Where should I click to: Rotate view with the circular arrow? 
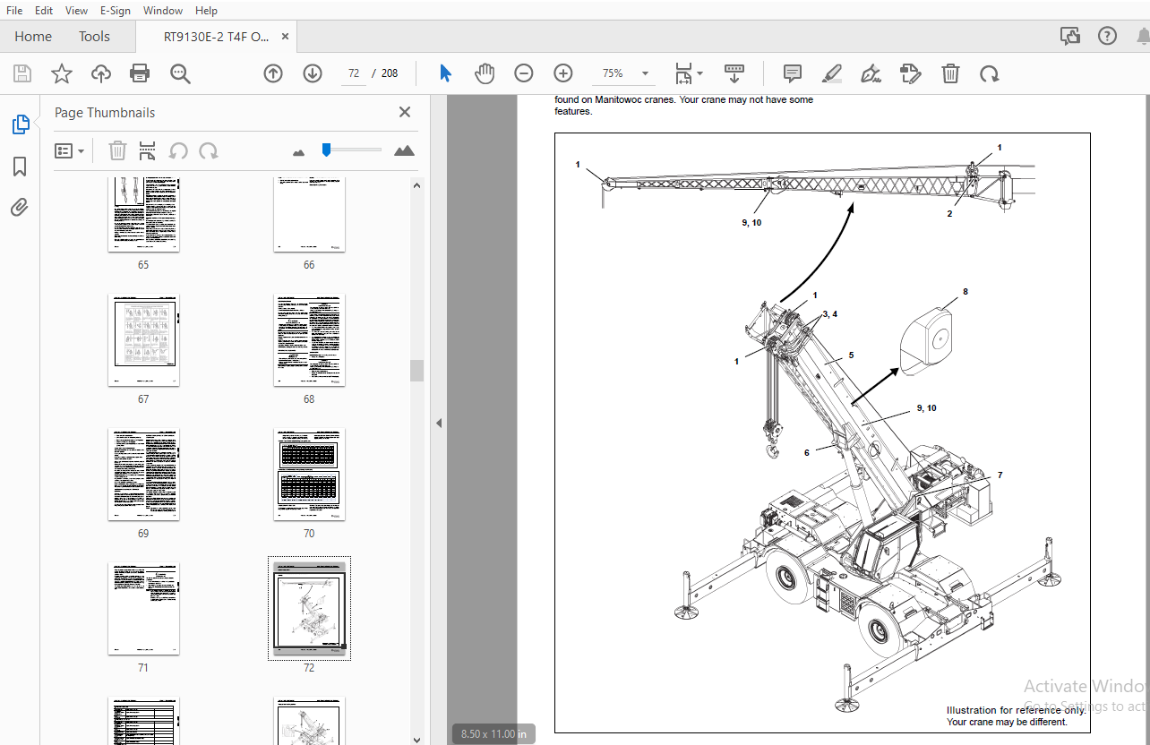pyautogui.click(x=989, y=73)
